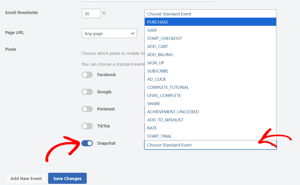Screen dimensions: 300x185
Task: Switch on the TikTok pixel toggle
Action: click(87, 126)
